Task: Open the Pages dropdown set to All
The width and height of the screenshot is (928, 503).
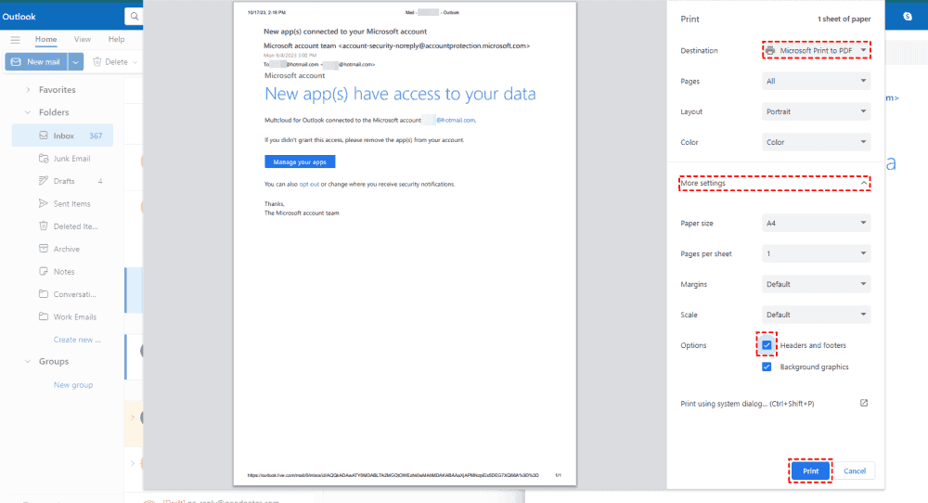Action: 816,81
